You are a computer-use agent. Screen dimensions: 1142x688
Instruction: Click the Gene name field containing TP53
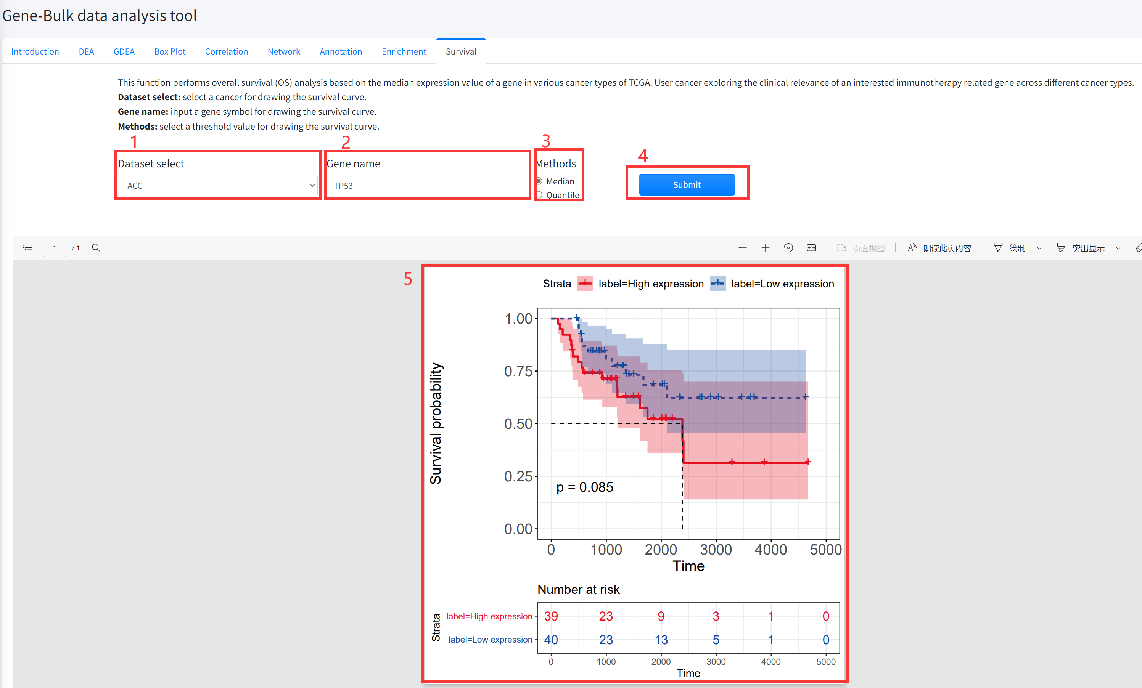[x=426, y=185]
